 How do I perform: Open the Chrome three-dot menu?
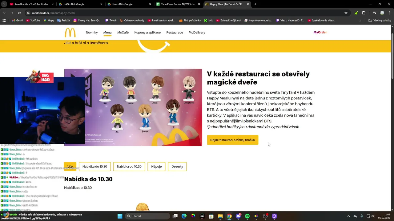[x=389, y=13]
